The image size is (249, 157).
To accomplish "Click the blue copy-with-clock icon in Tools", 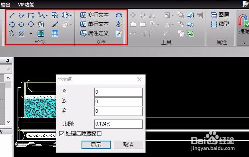I will tap(191, 15).
